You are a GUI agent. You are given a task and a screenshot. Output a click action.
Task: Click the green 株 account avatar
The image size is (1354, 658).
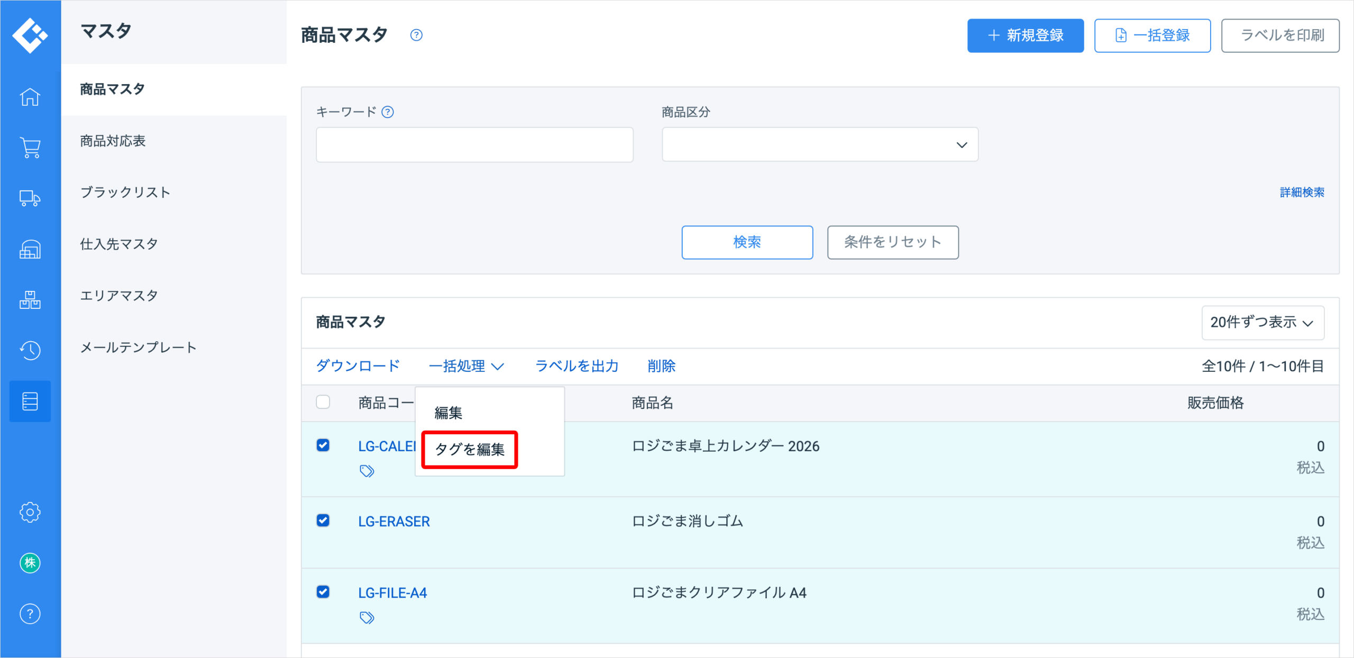pyautogui.click(x=30, y=563)
